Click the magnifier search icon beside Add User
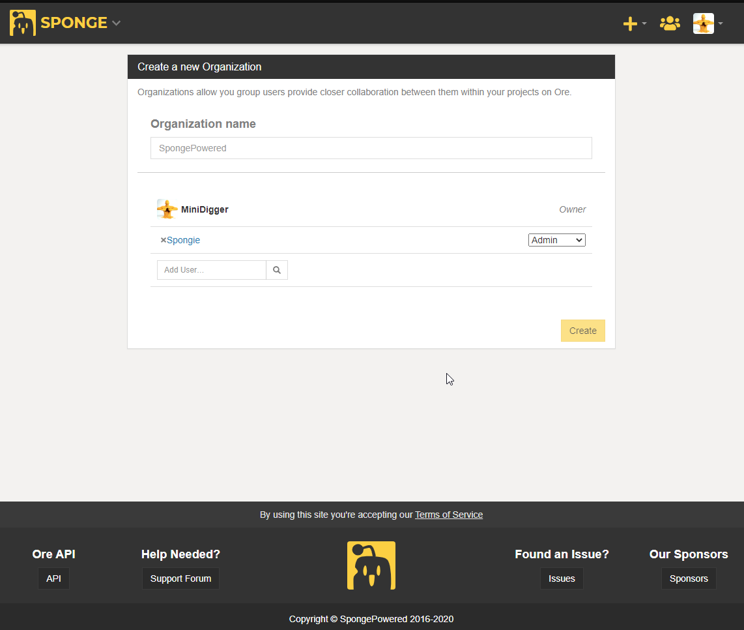Viewport: 744px width, 630px height. [277, 270]
